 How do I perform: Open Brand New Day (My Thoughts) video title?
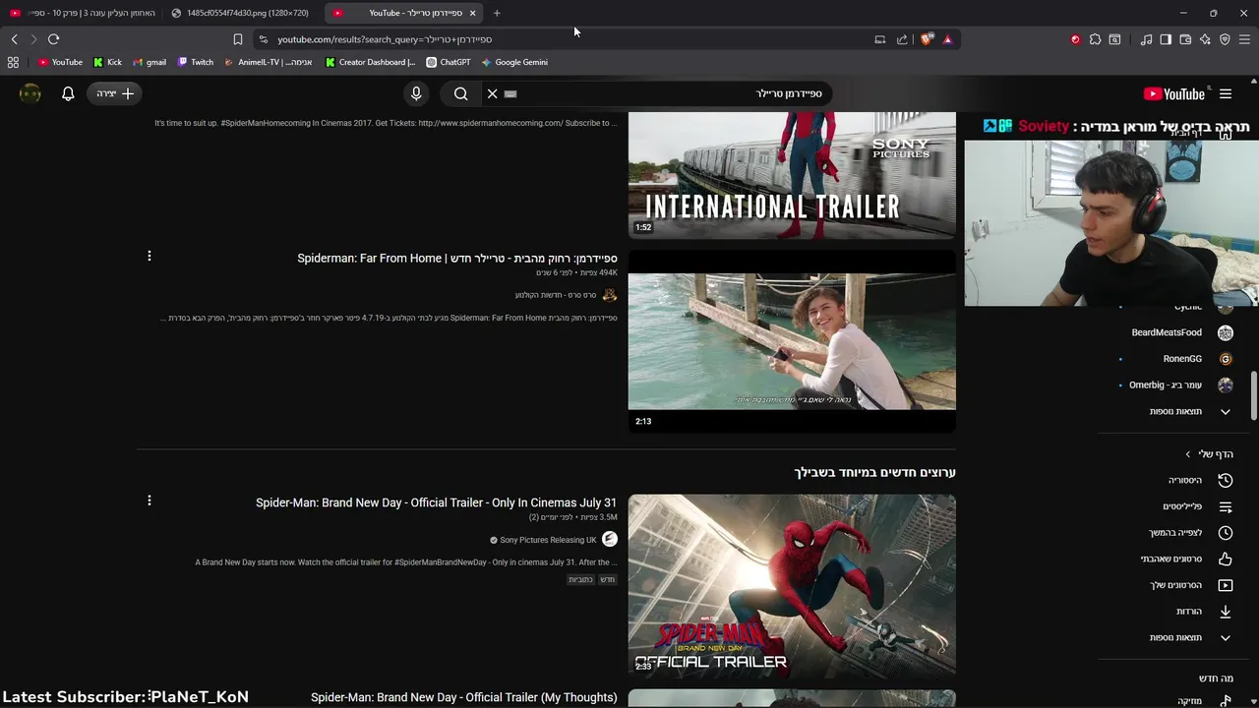(x=464, y=697)
